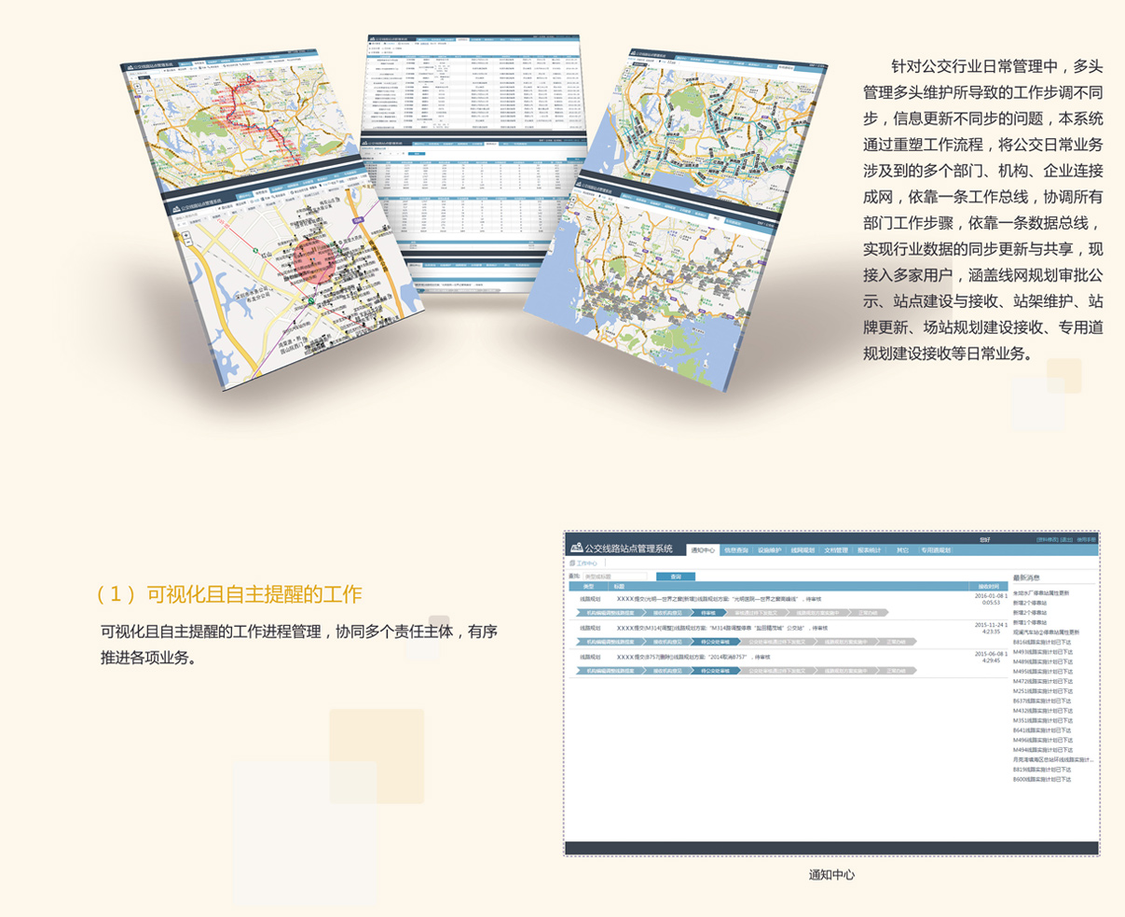Screen dimensions: 1125x917
Task: Go to the 文档管理 tab
Action: pyautogui.click(x=835, y=550)
